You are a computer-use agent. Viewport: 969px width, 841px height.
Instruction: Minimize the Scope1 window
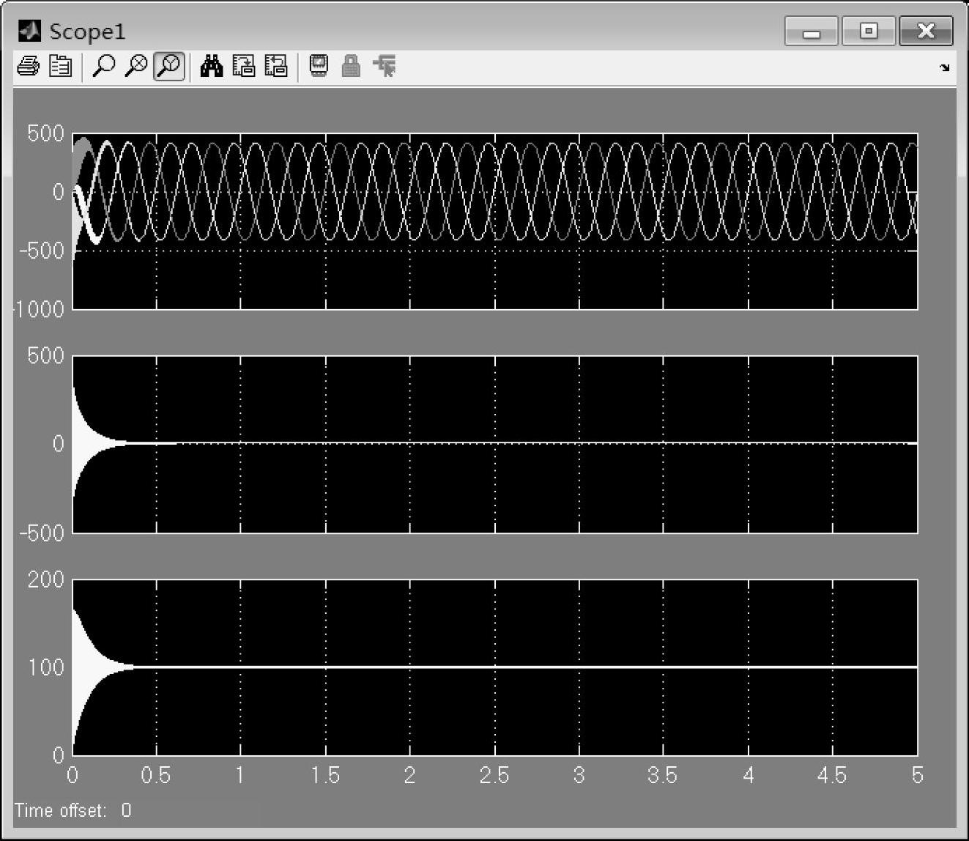click(811, 32)
